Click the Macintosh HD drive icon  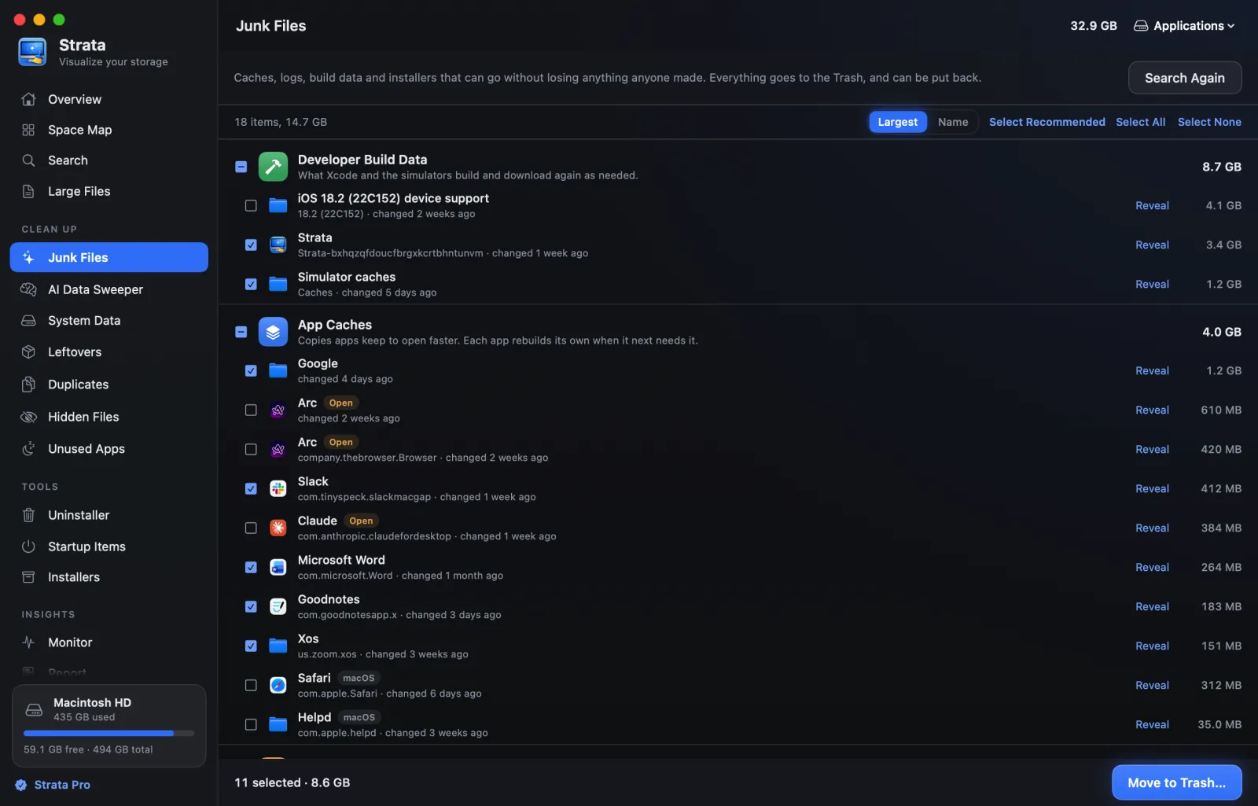(34, 710)
